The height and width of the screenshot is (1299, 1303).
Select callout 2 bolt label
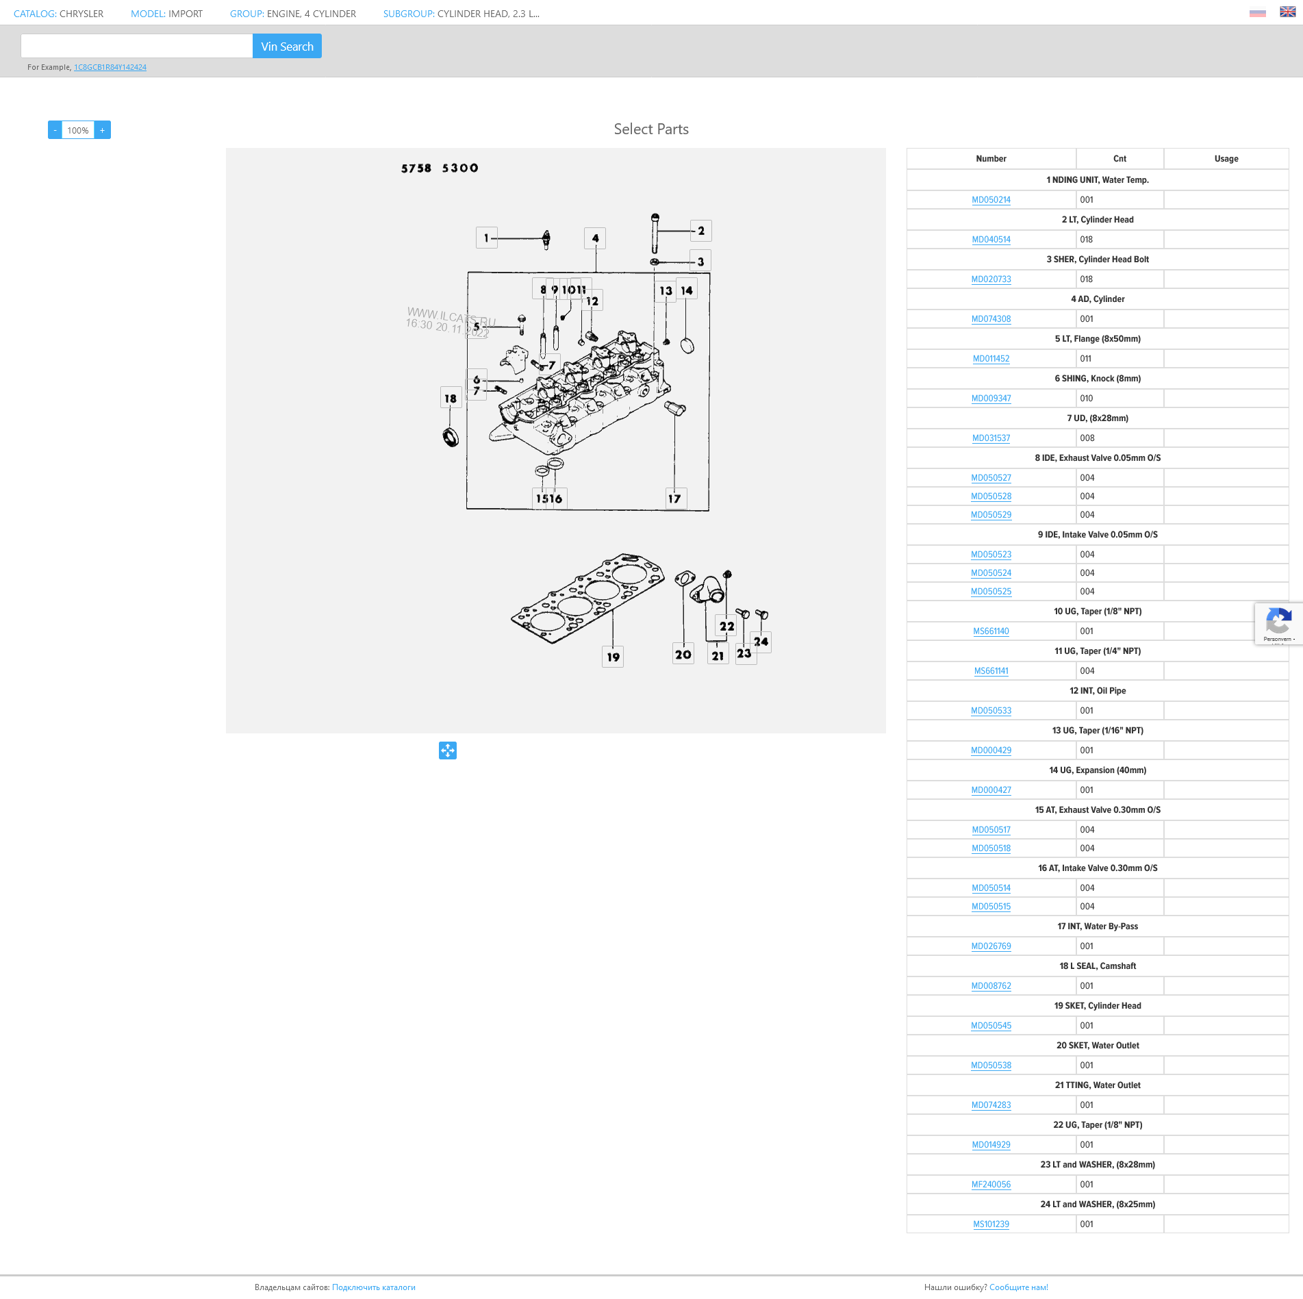[x=701, y=231]
